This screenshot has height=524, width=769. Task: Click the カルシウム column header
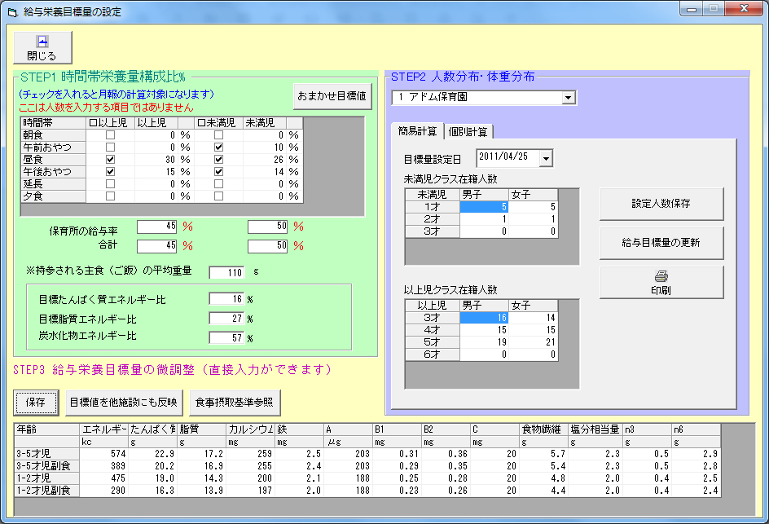250,429
